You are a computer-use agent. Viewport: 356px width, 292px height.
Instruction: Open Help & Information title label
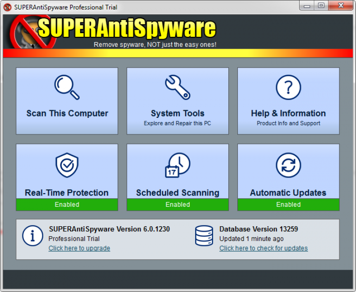(x=288, y=113)
